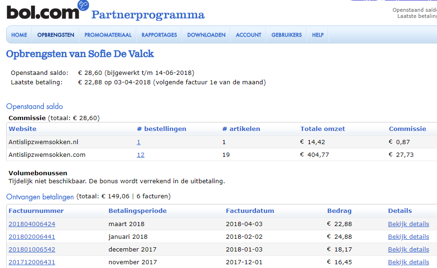
Task: Go to PROMOMATERIAAL section
Action: [x=108, y=35]
